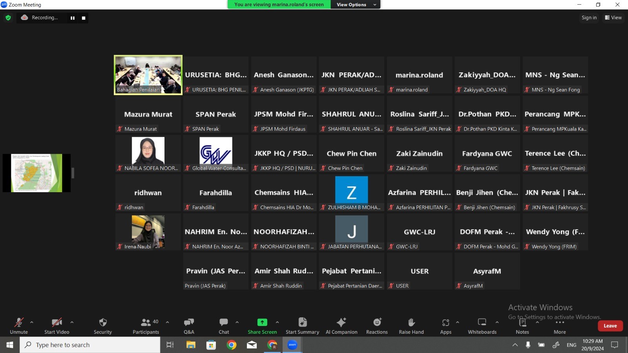Select the Farahdilla participant tile

(x=216, y=193)
